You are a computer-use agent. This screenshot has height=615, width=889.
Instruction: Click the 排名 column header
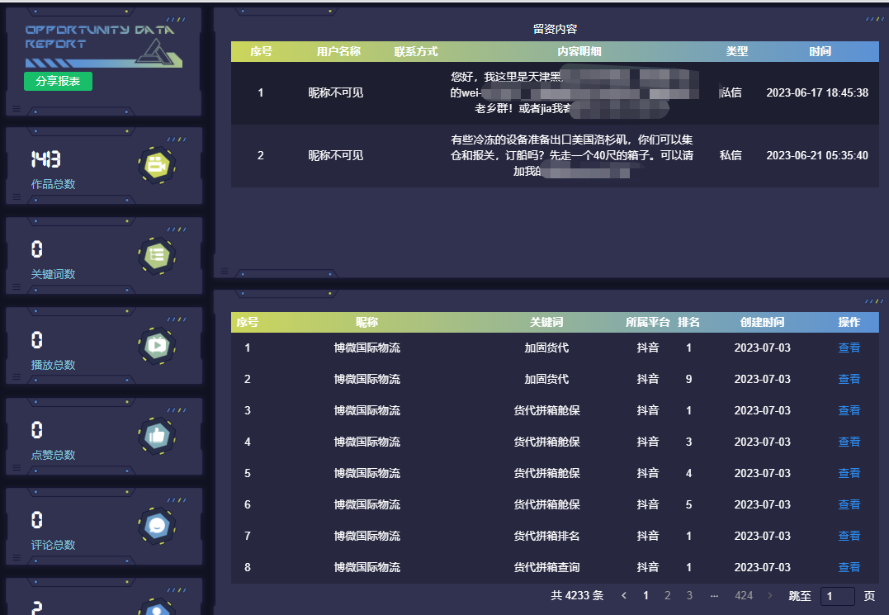click(x=688, y=323)
